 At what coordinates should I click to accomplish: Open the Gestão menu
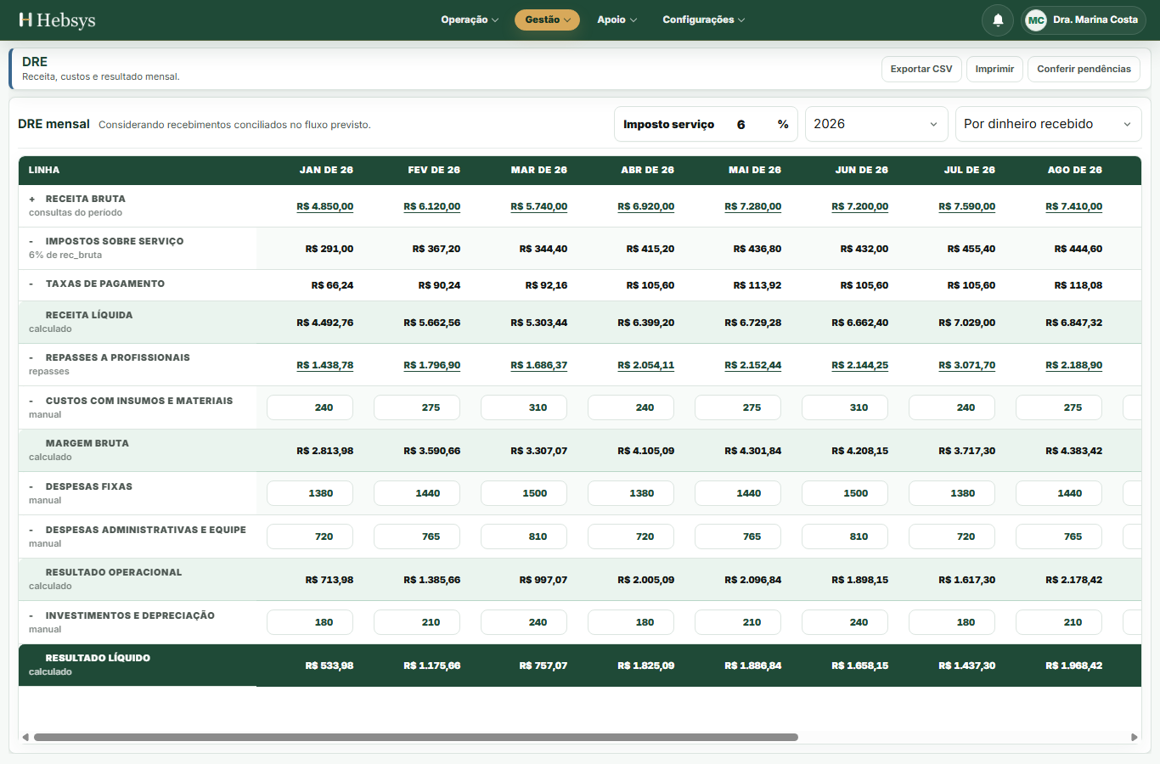tap(547, 20)
